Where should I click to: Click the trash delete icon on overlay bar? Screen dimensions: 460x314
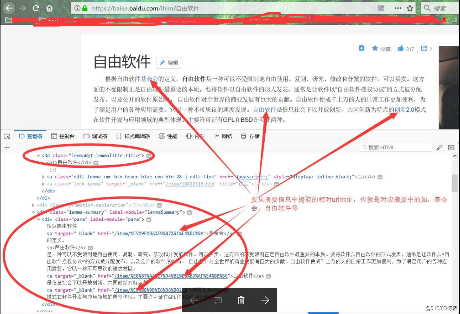[241, 300]
